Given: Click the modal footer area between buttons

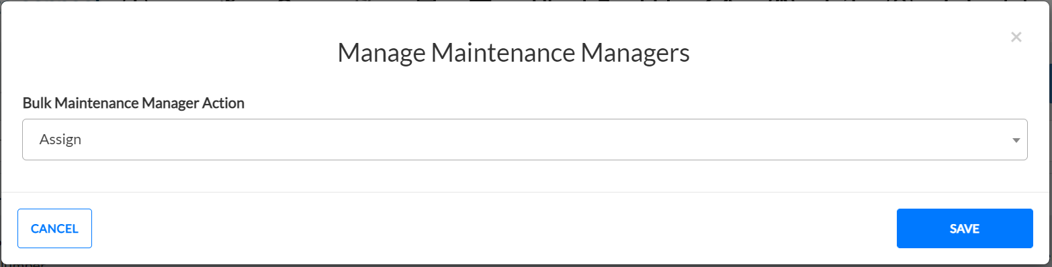Looking at the screenshot, I should click(x=494, y=229).
